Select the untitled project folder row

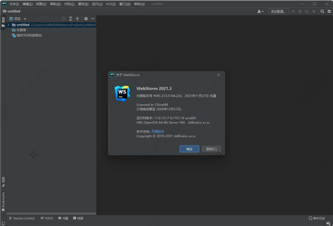(51, 25)
